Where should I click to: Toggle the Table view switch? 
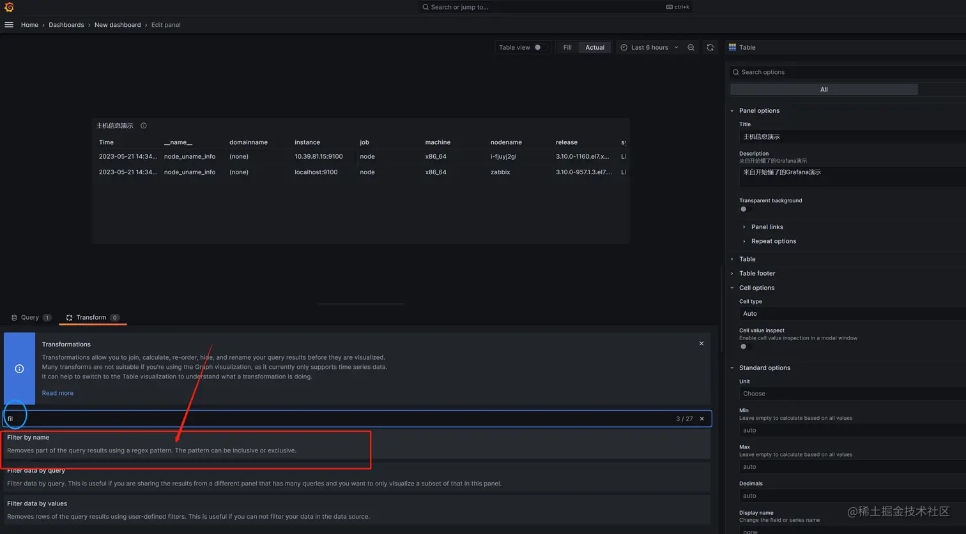[x=540, y=47]
